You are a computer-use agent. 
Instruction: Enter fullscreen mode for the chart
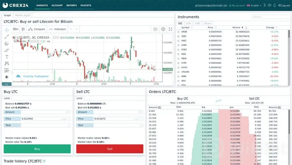[170, 29]
